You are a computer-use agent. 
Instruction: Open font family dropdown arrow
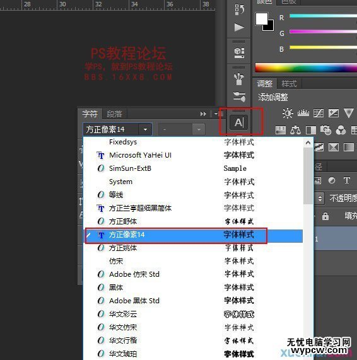pyautogui.click(x=145, y=129)
